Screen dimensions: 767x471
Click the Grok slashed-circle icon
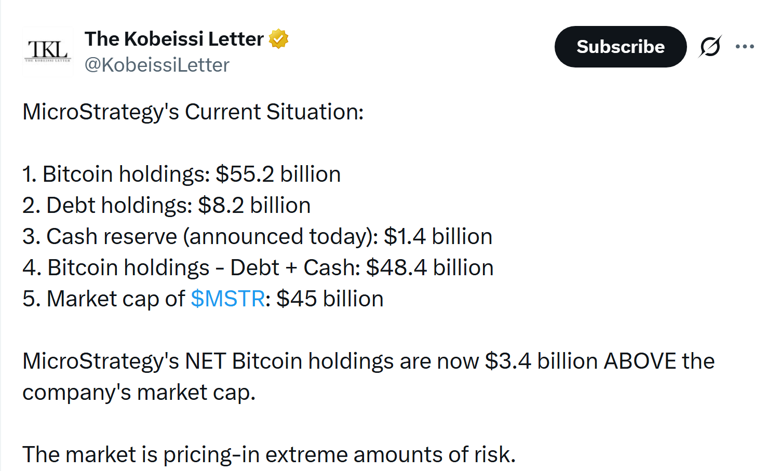(710, 47)
